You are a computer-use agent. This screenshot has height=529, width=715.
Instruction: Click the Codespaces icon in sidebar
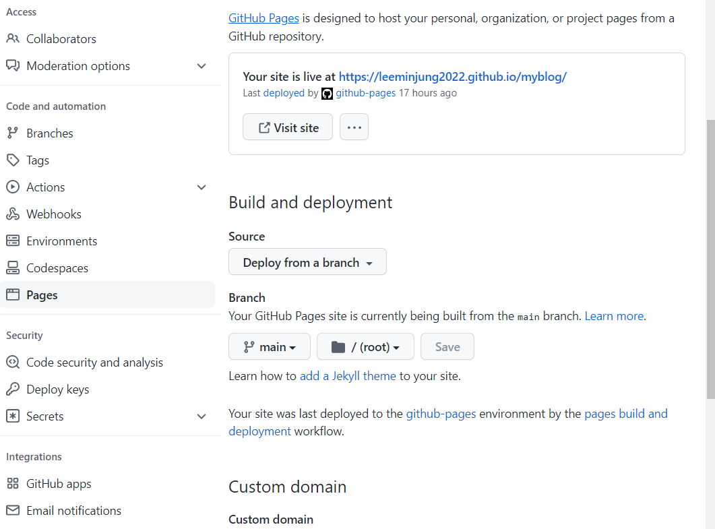tap(13, 268)
